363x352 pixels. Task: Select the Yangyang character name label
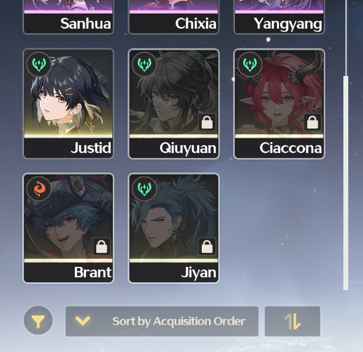pyautogui.click(x=288, y=24)
